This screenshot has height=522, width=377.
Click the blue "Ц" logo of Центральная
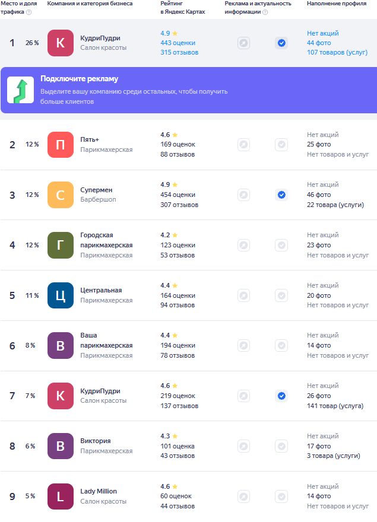point(61,295)
